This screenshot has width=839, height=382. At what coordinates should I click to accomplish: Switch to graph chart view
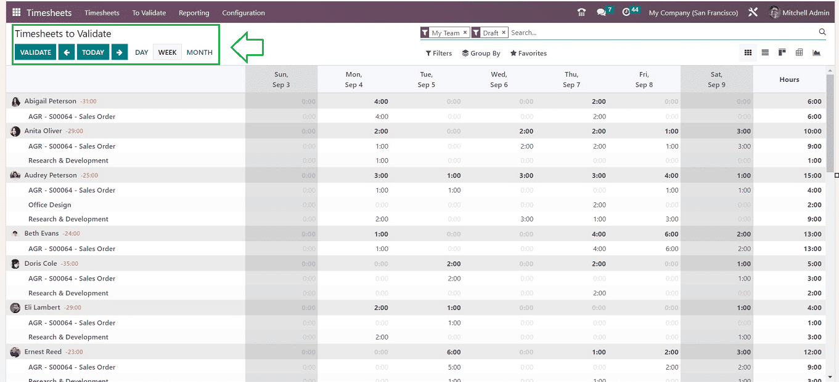point(816,53)
